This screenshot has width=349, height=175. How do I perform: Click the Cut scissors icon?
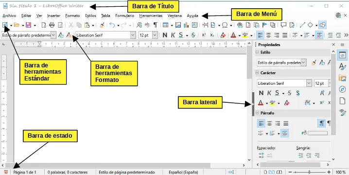[71, 25]
